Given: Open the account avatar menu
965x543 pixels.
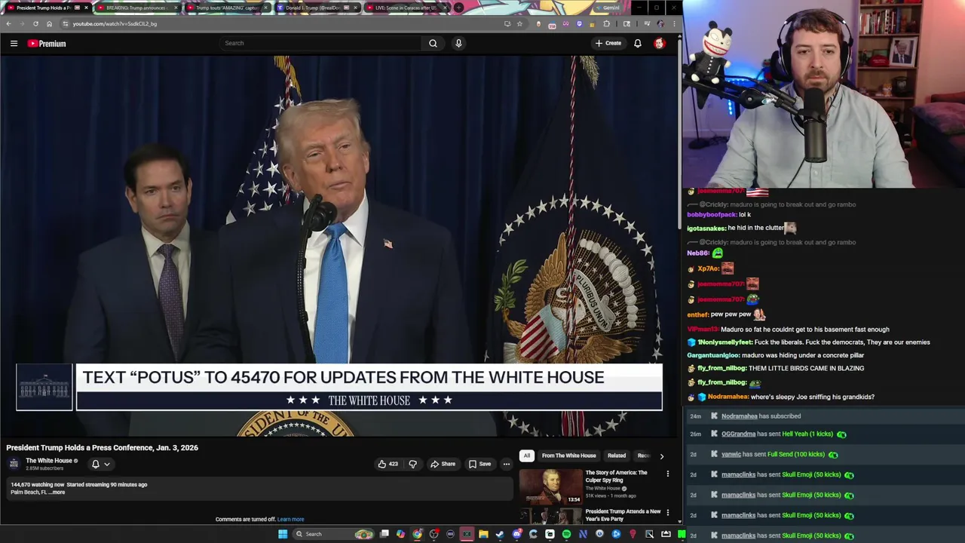Looking at the screenshot, I should 660,43.
